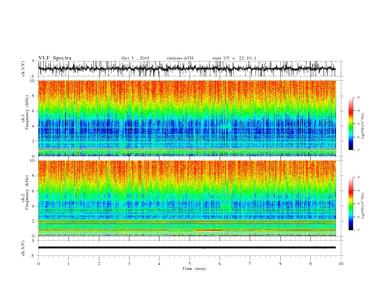Click the 'Time (min)' axis label
The image size is (384, 296).
point(194,268)
